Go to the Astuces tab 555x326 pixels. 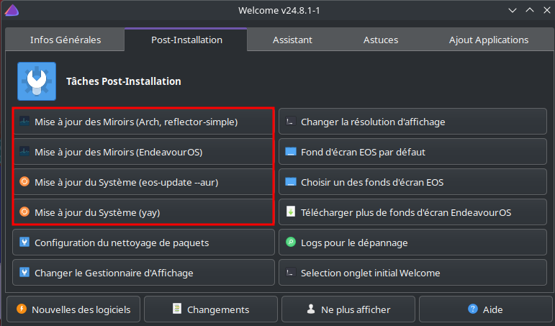382,40
